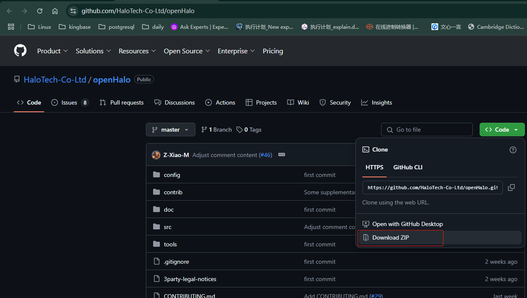Expand the Enterprise menu
Image resolution: width=527 pixels, height=298 pixels.
(x=236, y=51)
